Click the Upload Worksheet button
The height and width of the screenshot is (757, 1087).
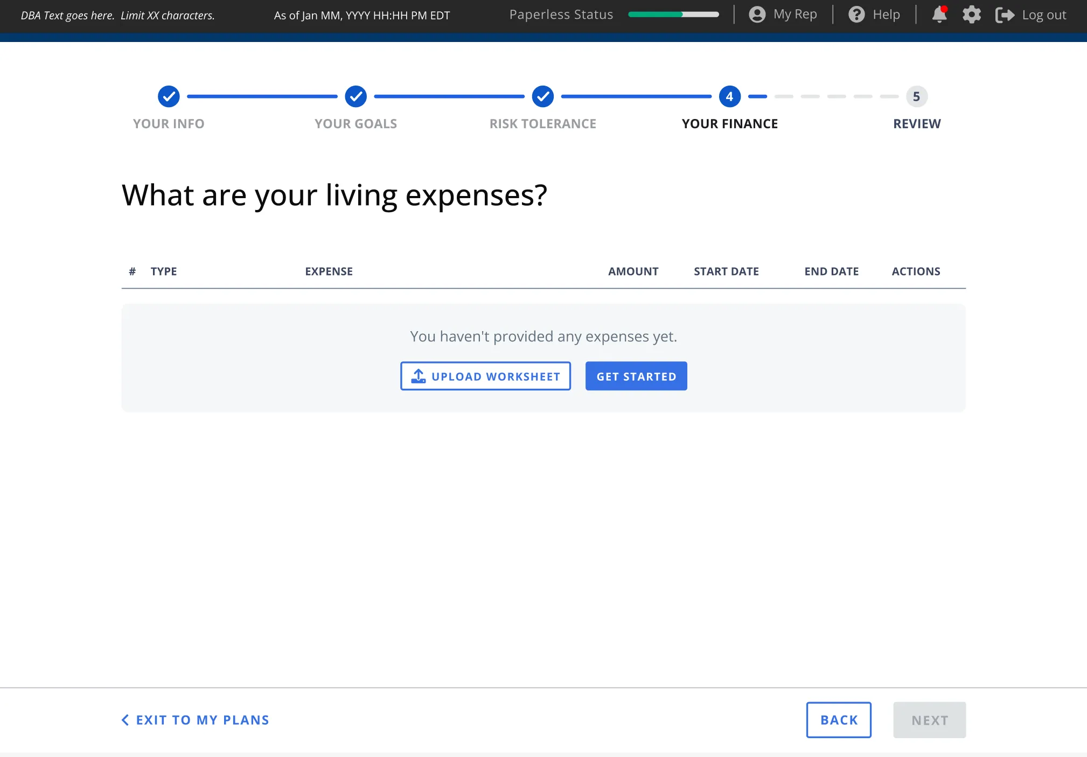click(x=485, y=376)
